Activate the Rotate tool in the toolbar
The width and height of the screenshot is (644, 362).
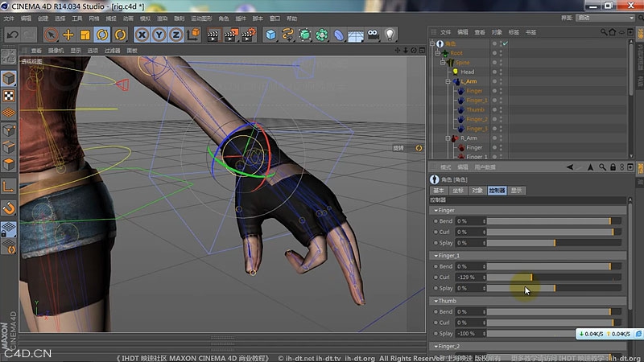pyautogui.click(x=104, y=35)
